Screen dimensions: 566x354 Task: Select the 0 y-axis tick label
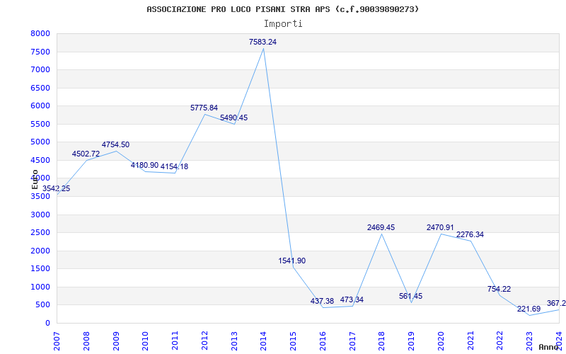coord(47,323)
